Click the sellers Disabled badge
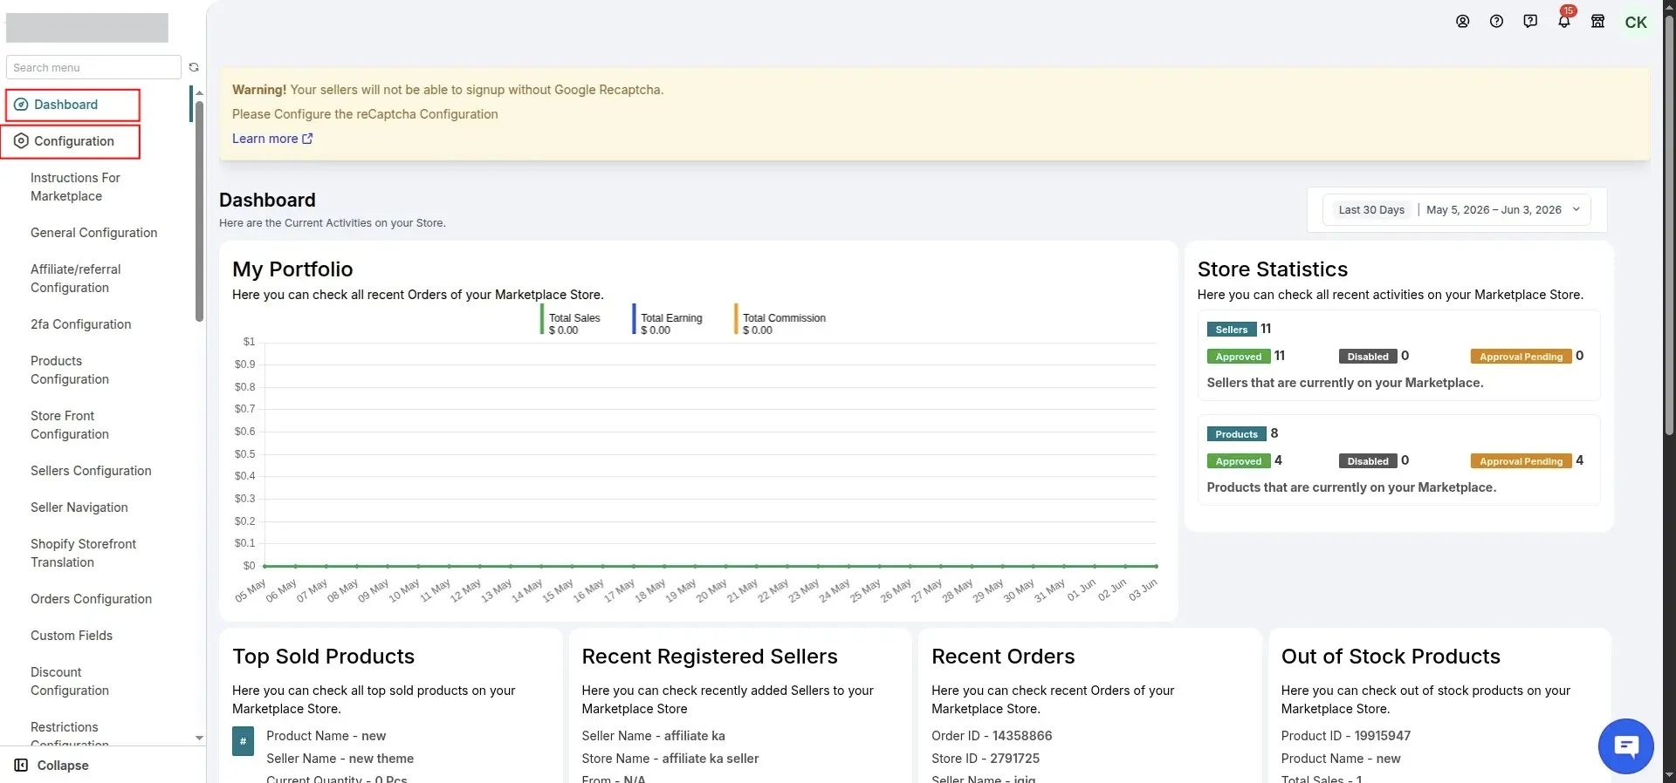This screenshot has width=1676, height=783. pos(1368,357)
